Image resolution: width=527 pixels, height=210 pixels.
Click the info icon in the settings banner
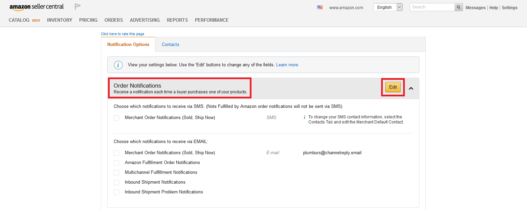[118, 65]
